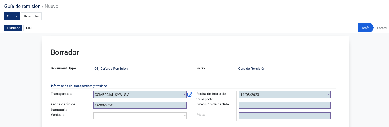Publish the document with Publicar
The image size is (389, 127).
point(13,28)
